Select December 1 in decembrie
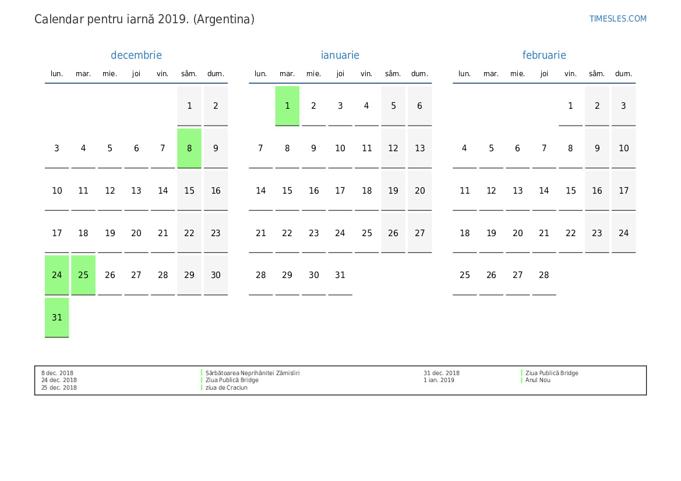Image resolution: width=681 pixels, height=481 pixels. (189, 106)
